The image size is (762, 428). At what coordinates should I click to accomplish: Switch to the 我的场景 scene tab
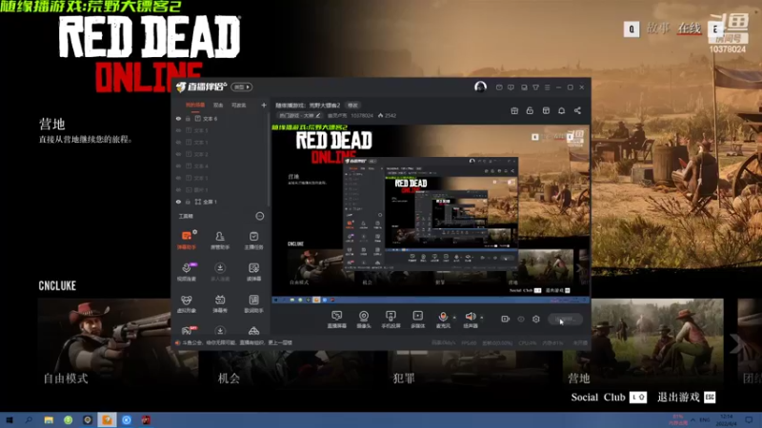coord(195,106)
